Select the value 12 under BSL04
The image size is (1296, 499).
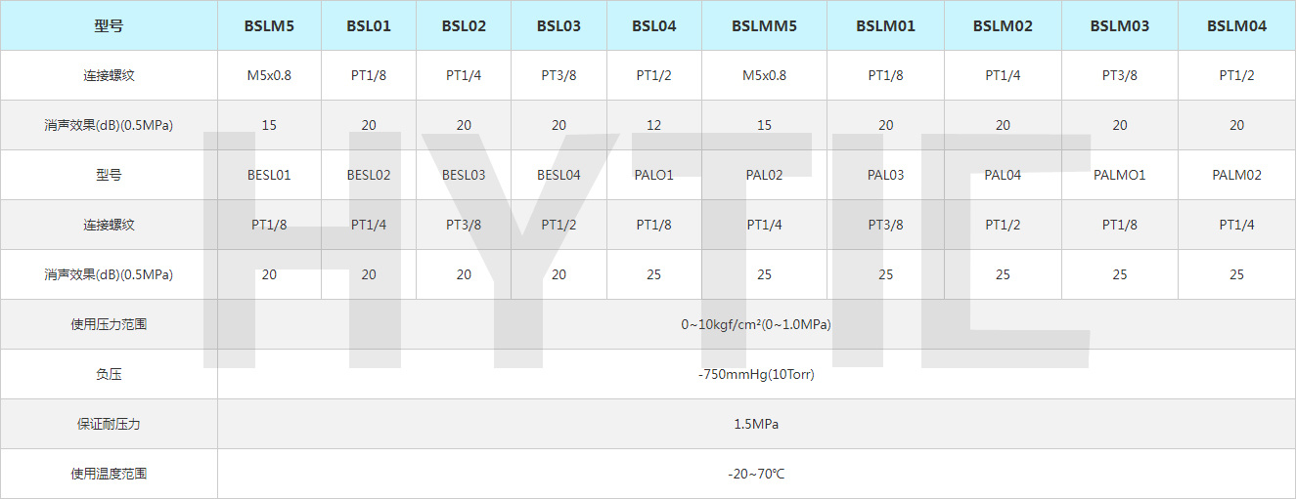pos(653,125)
